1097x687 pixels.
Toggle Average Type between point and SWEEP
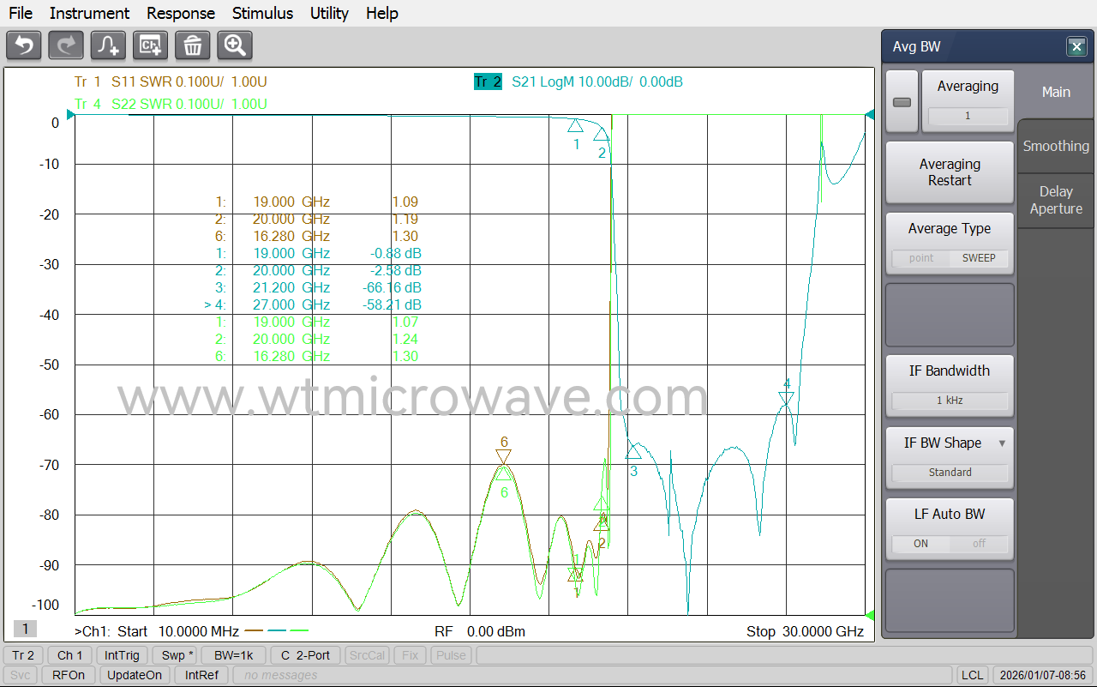click(x=950, y=257)
